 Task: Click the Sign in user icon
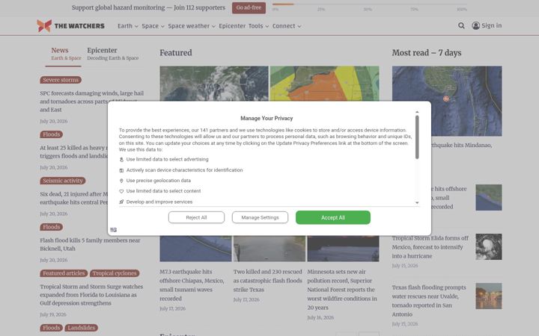[476, 25]
